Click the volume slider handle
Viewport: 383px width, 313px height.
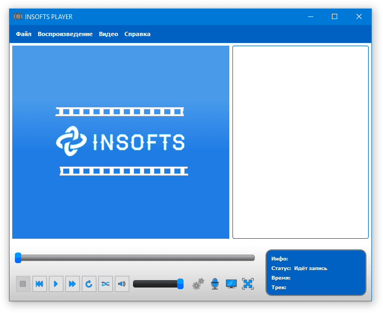coord(180,284)
